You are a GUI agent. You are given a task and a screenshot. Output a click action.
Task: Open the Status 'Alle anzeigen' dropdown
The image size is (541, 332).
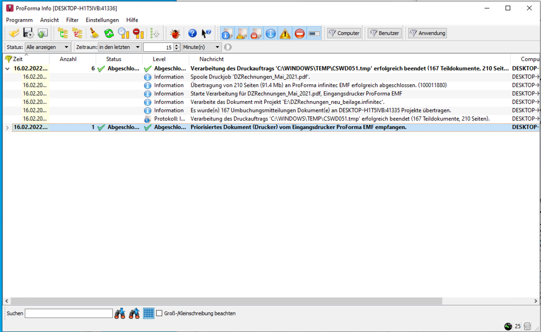(x=47, y=47)
